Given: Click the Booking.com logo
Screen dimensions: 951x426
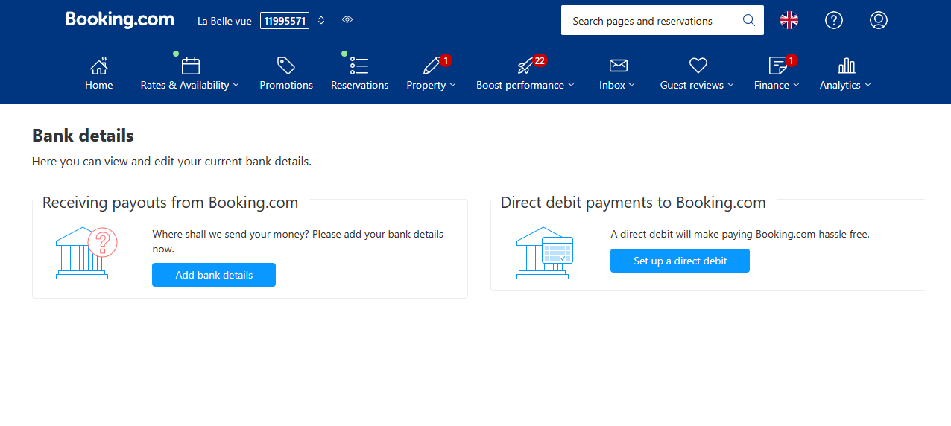Looking at the screenshot, I should click(x=120, y=19).
